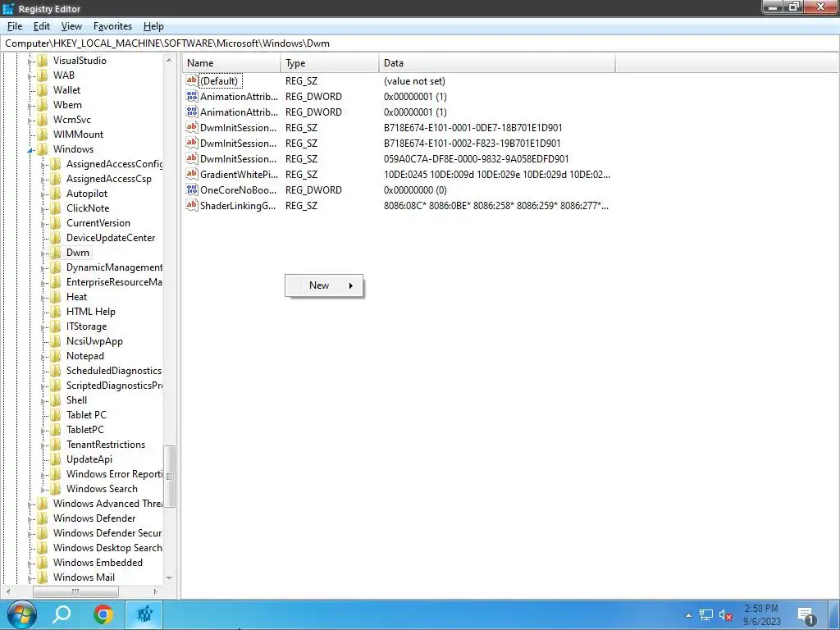
Task: Select the Wallet folder icon
Action: (x=43, y=90)
